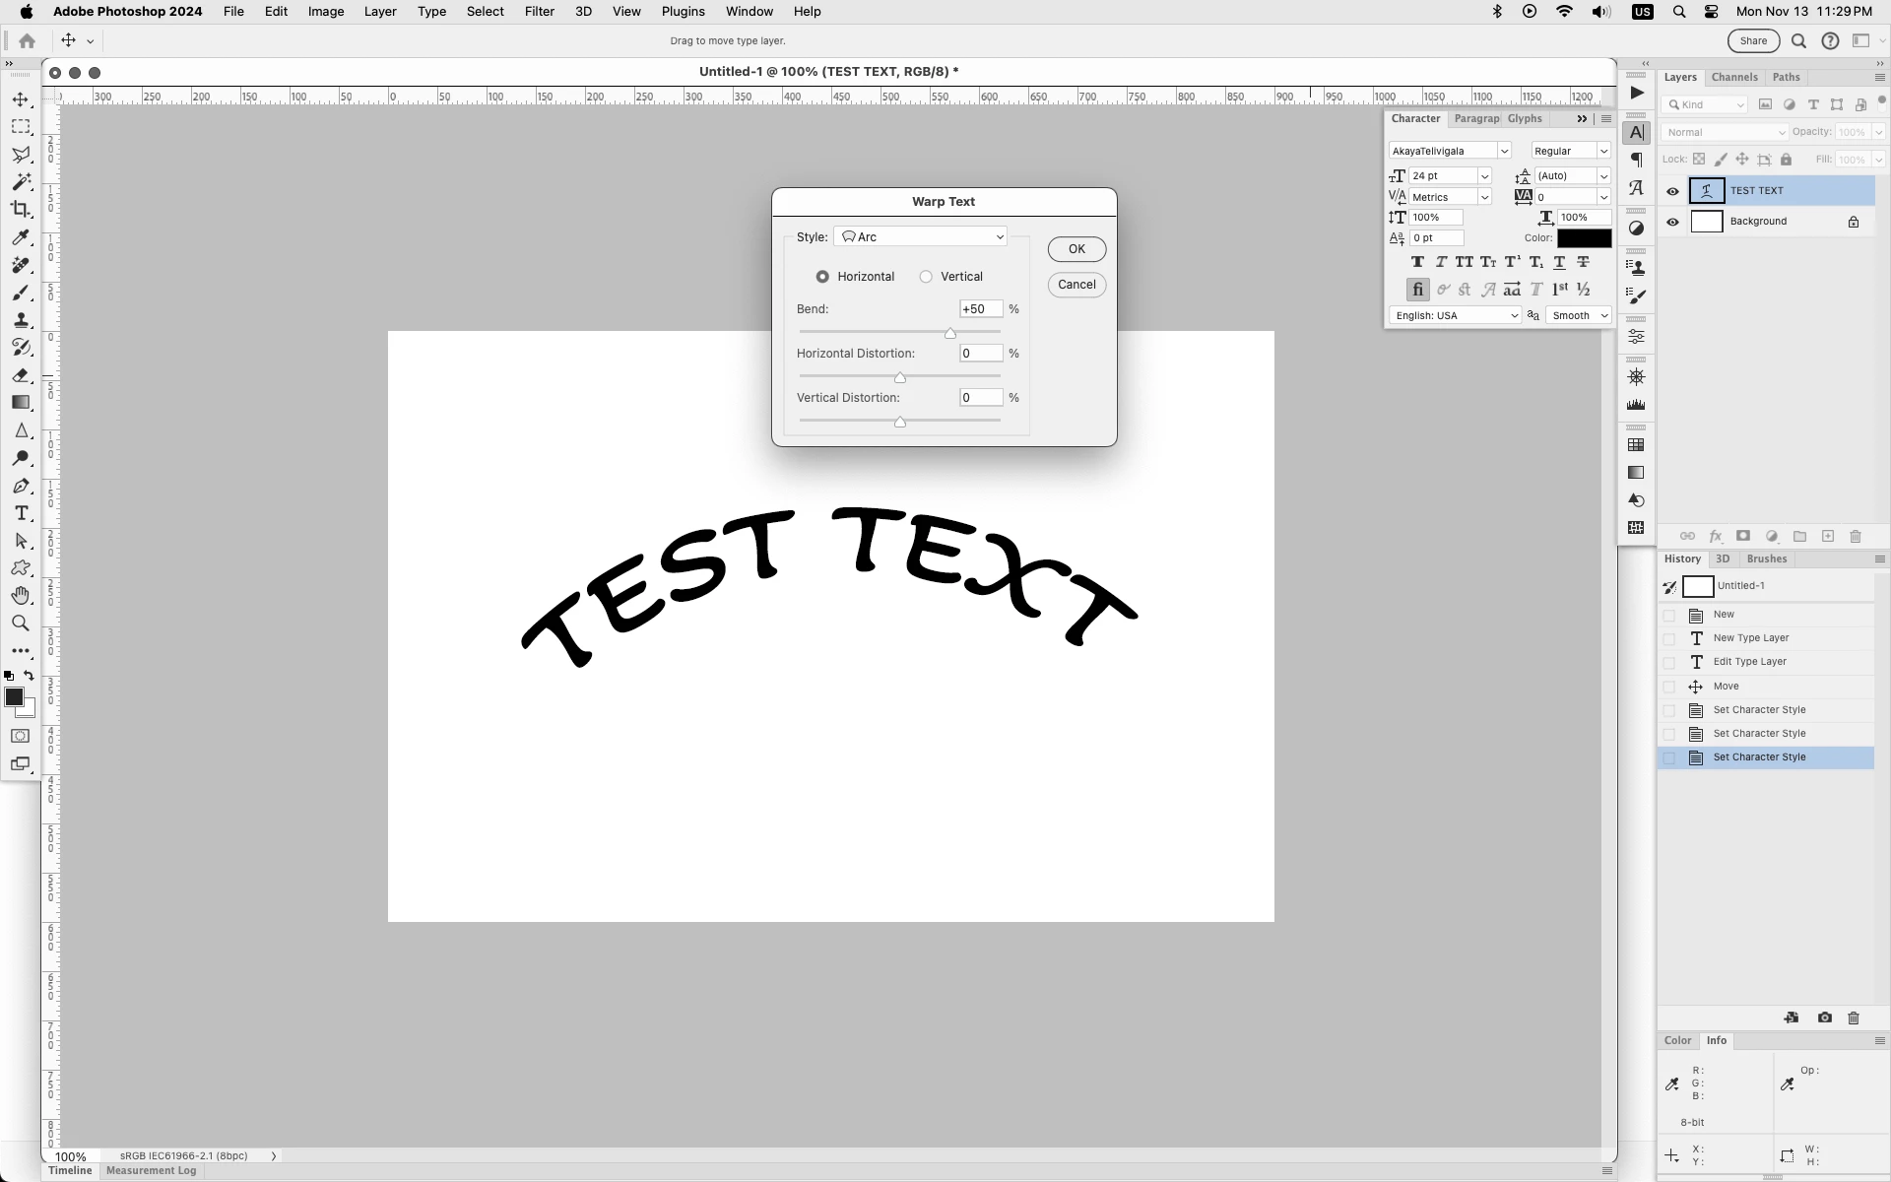This screenshot has height=1182, width=1891.
Task: Click the Faux Bold T icon
Action: tap(1417, 262)
